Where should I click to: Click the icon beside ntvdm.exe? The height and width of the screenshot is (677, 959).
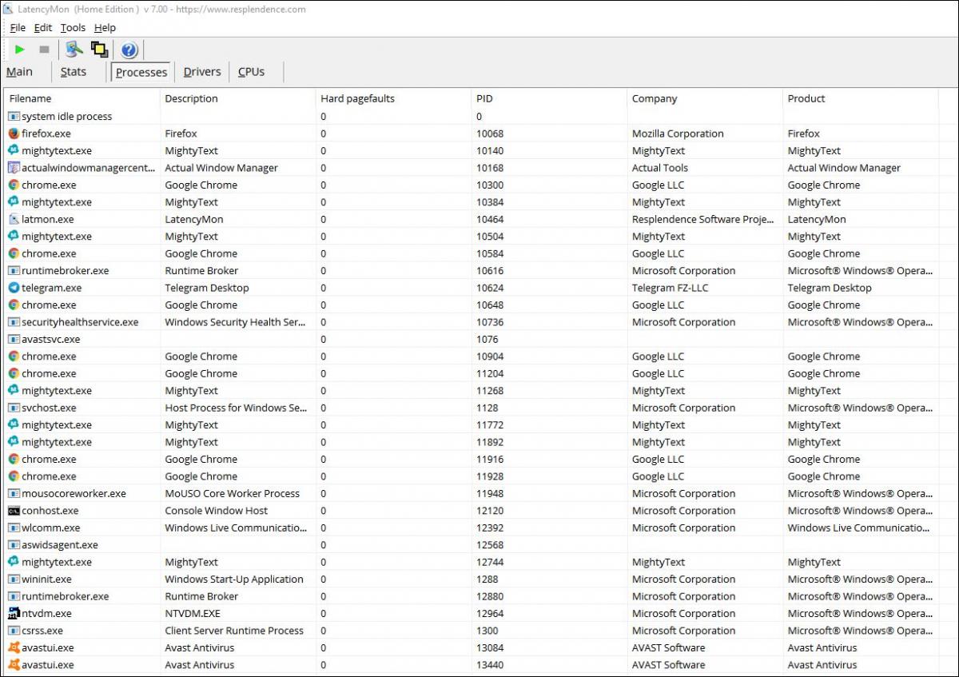click(x=14, y=613)
